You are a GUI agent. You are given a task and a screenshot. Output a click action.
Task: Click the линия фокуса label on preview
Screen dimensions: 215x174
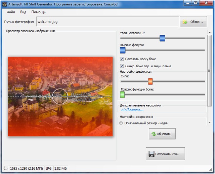click(39, 96)
